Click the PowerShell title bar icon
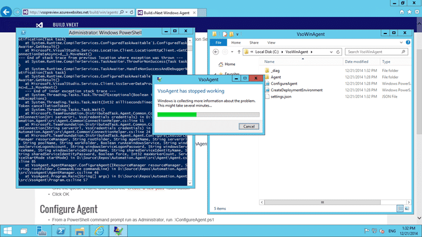Viewport: 422px width, 237px height. pos(23,32)
